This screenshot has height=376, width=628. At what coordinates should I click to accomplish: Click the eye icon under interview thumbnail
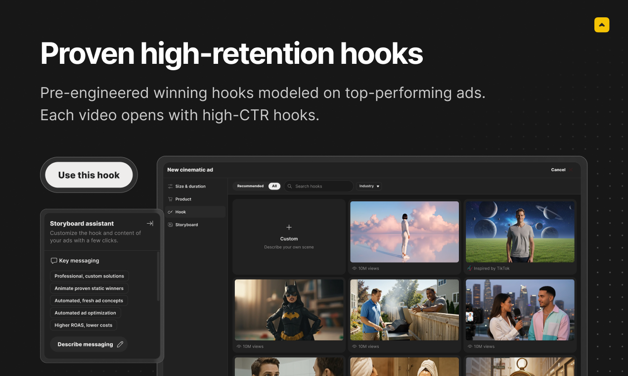pyautogui.click(x=470, y=347)
